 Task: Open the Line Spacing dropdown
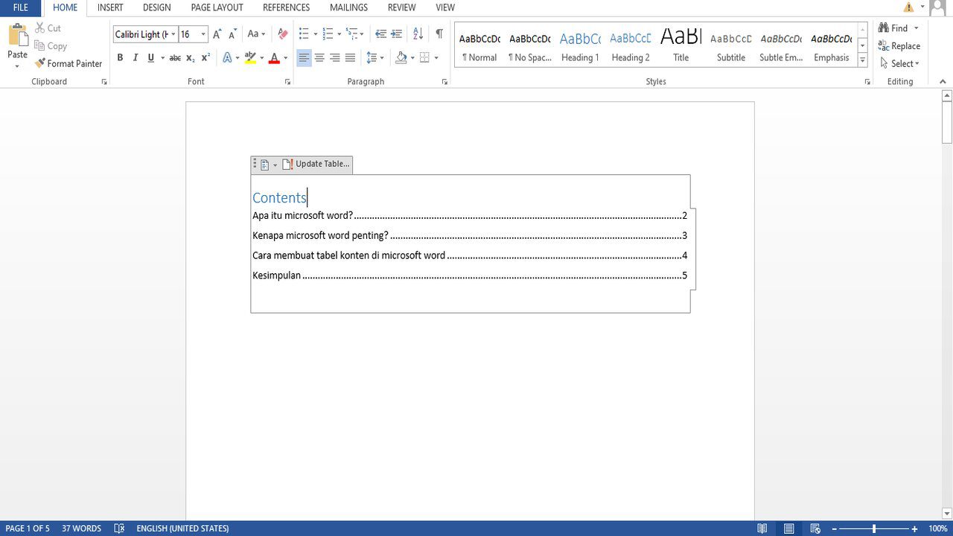click(375, 58)
